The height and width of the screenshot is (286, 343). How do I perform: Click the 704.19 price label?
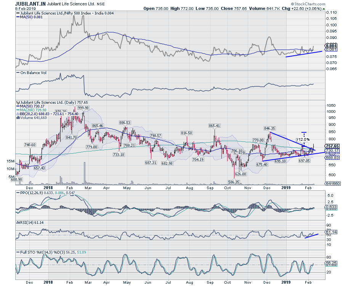(x=198, y=159)
